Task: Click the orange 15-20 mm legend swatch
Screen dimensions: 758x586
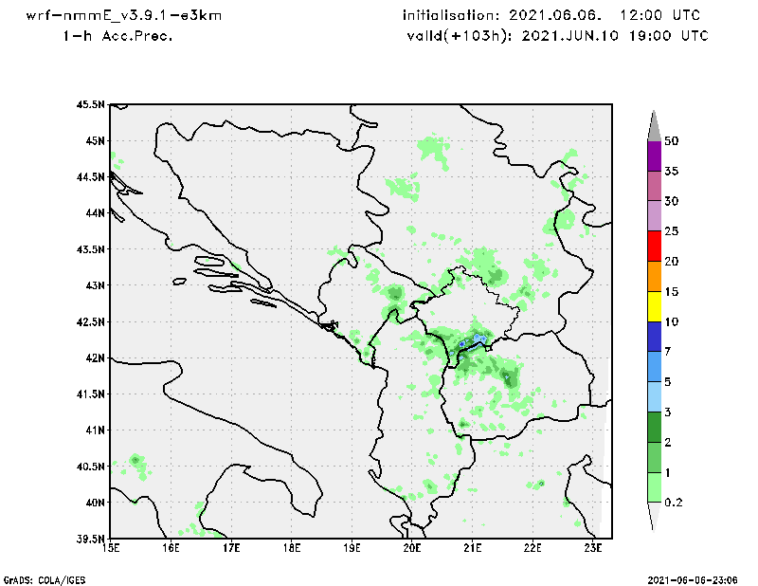Action: coord(654,276)
